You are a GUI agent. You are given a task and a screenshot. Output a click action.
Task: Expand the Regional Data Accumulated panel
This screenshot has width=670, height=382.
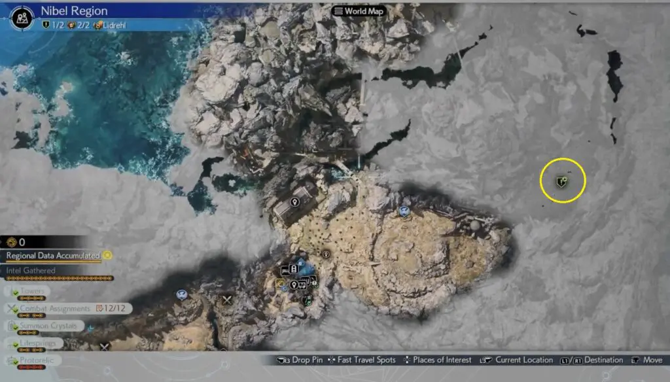(52, 256)
